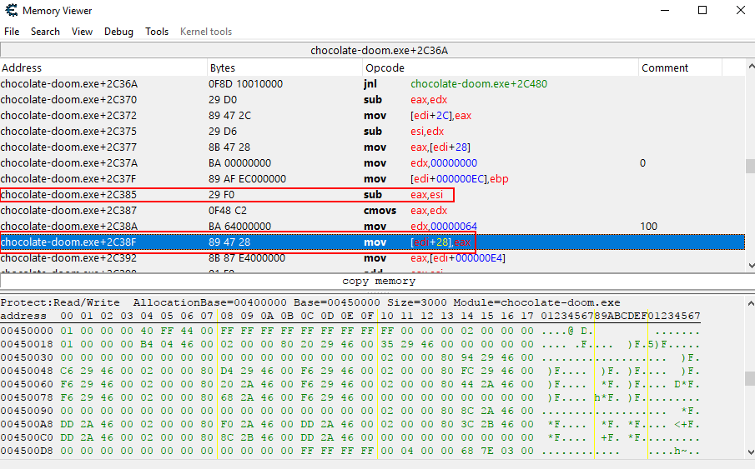Open the File menu
This screenshot has height=469, width=755.
[x=12, y=32]
